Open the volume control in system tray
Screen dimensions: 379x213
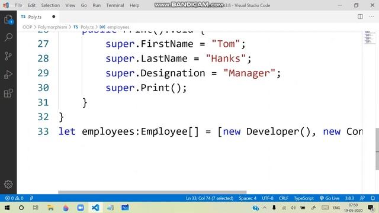point(293,208)
